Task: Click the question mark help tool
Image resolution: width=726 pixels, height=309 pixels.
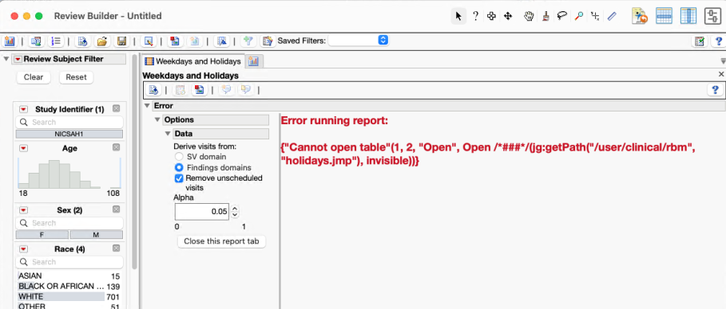Action: pos(475,16)
